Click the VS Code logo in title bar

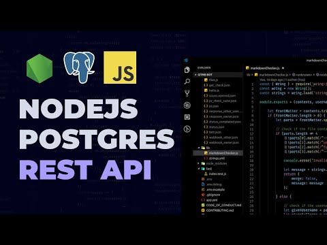(x=186, y=60)
